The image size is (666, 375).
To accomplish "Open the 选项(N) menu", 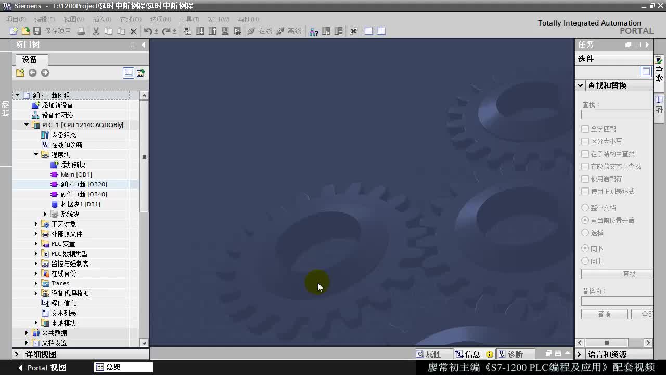I will coord(160,19).
